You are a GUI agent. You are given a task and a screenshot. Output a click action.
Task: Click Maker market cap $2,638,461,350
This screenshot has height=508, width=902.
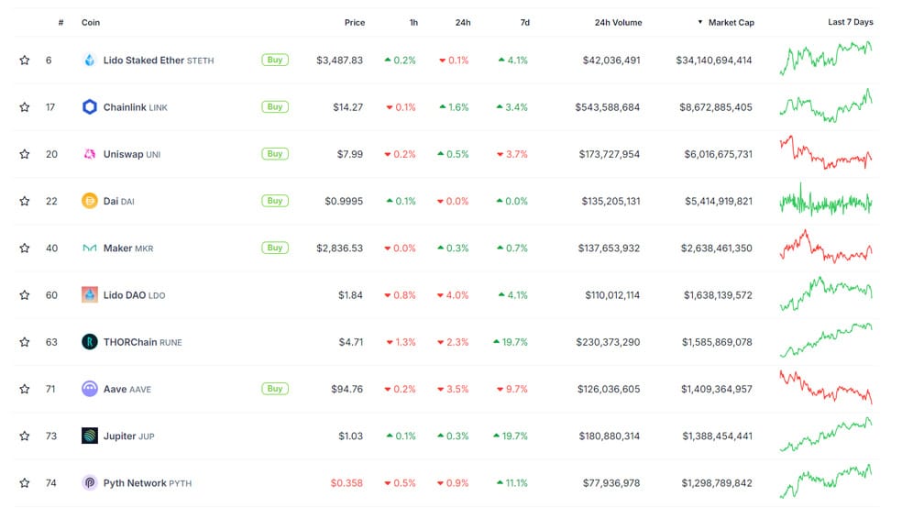[x=716, y=248]
